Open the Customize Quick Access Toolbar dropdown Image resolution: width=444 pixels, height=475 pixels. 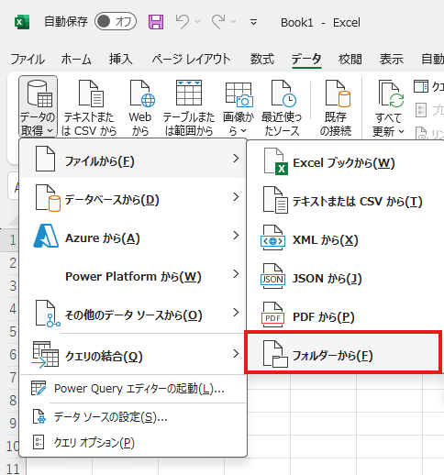(253, 22)
